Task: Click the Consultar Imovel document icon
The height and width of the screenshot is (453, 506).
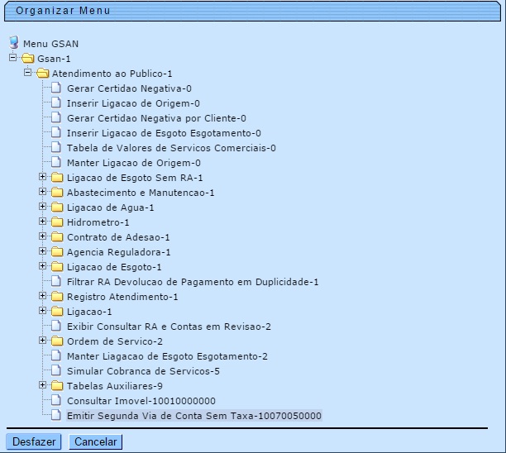Action: [x=57, y=401]
